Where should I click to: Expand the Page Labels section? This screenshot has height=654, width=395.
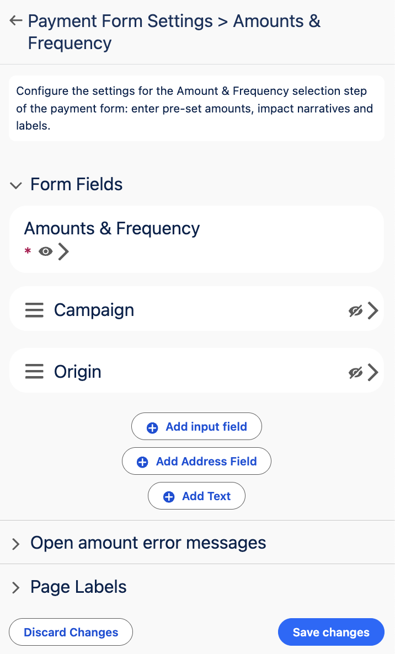pyautogui.click(x=15, y=587)
